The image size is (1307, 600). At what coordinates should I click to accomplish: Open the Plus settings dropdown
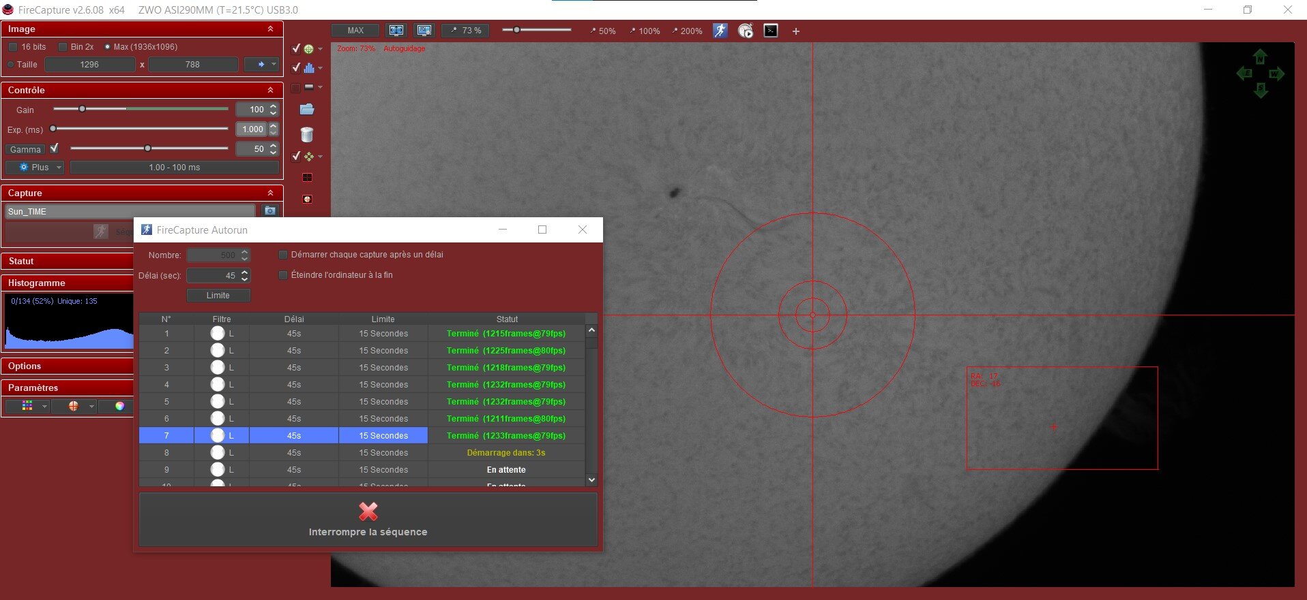tap(35, 167)
